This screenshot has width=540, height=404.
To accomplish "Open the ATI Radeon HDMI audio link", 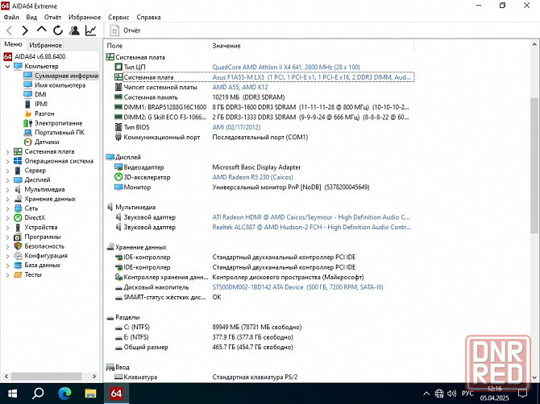I will tap(311, 217).
